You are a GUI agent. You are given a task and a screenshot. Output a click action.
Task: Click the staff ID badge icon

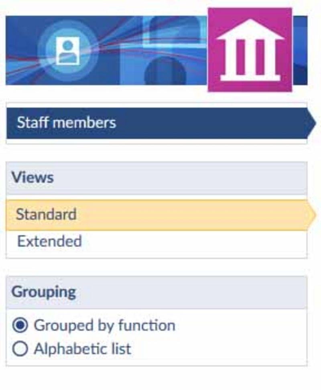[x=68, y=51]
